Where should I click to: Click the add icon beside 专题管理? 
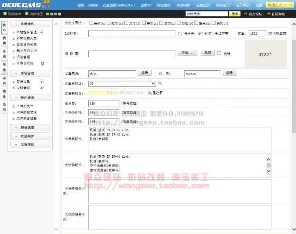[x=42, y=87]
